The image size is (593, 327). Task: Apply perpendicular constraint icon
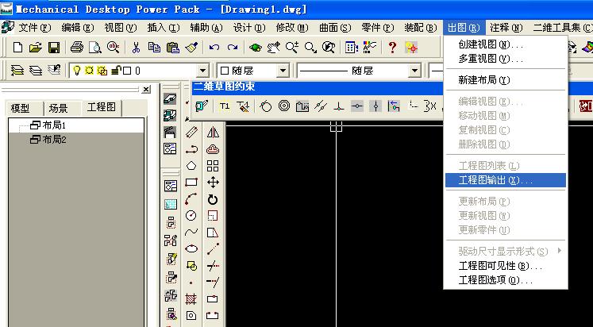click(x=338, y=106)
